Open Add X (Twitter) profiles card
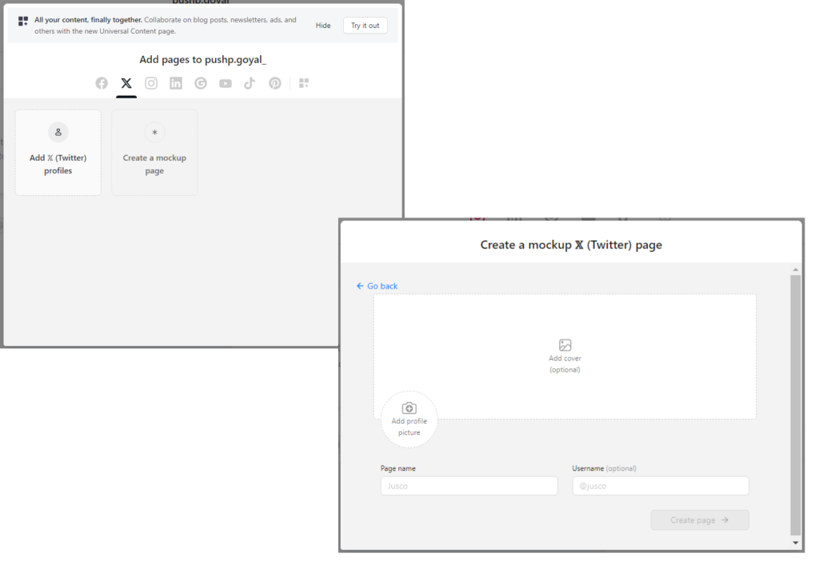819x585 pixels. 58,153
